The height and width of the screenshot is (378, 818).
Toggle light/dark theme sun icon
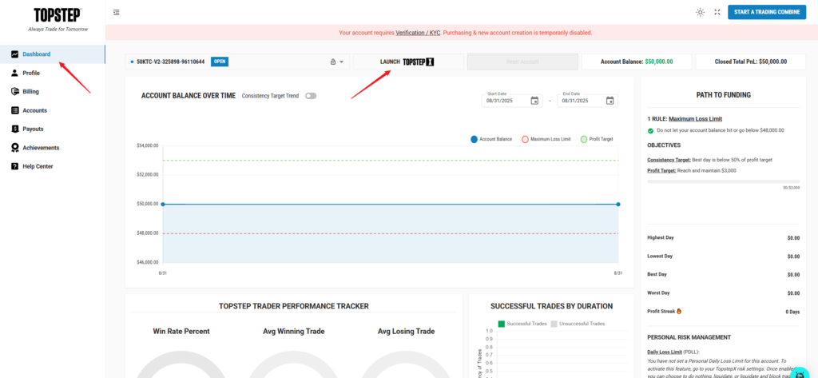point(700,12)
